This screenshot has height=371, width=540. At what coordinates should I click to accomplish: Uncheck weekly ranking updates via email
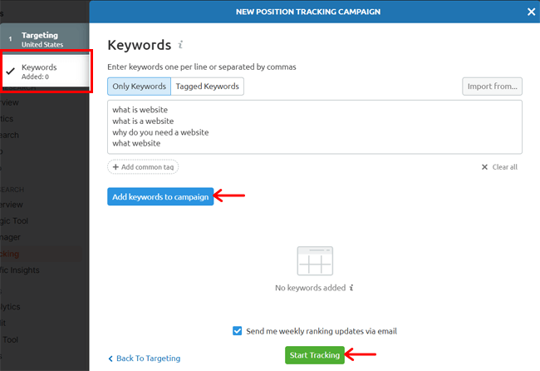(x=238, y=331)
